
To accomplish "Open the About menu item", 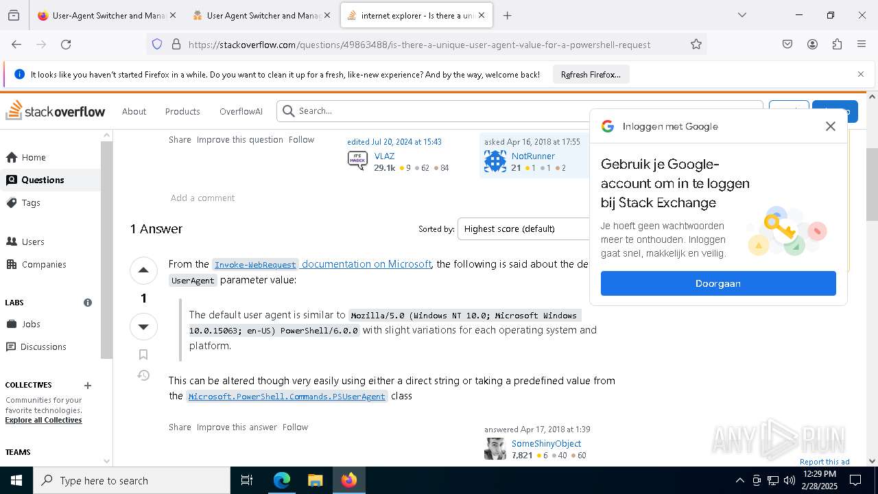I will point(134,111).
